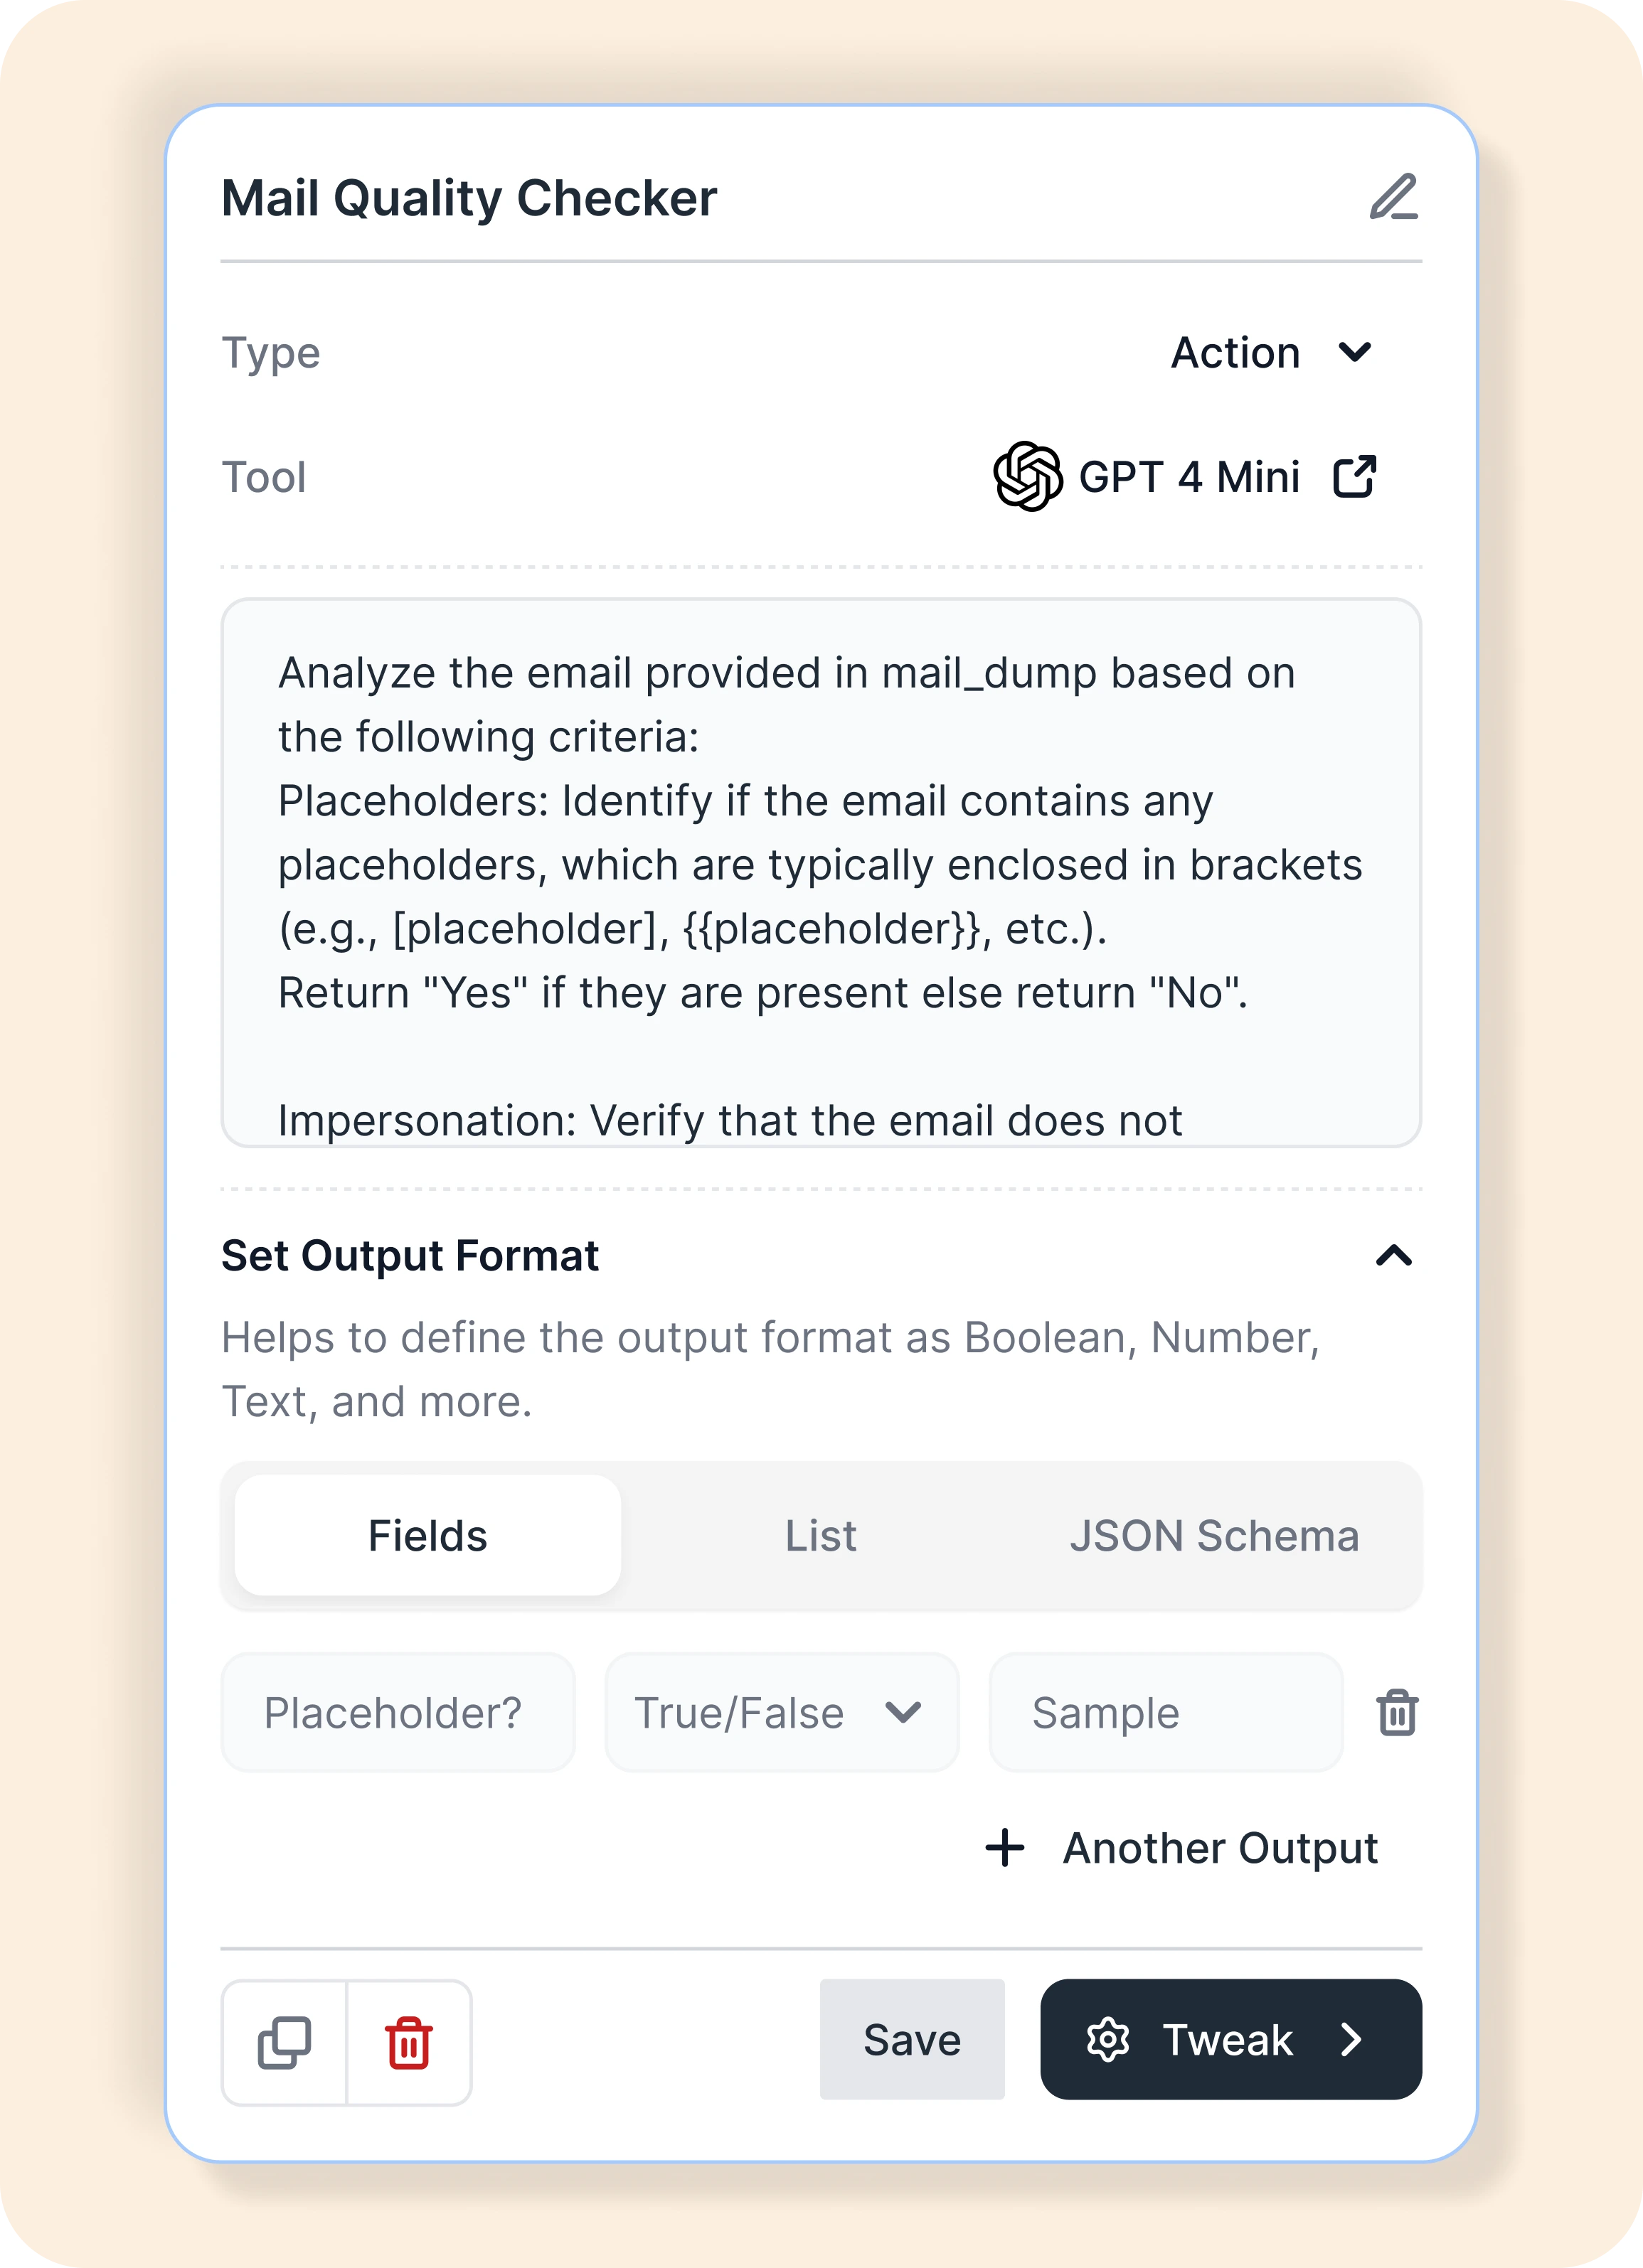This screenshot has width=1643, height=2268.
Task: Click the pencil edit icon beside title
Action: pyautogui.click(x=1393, y=197)
